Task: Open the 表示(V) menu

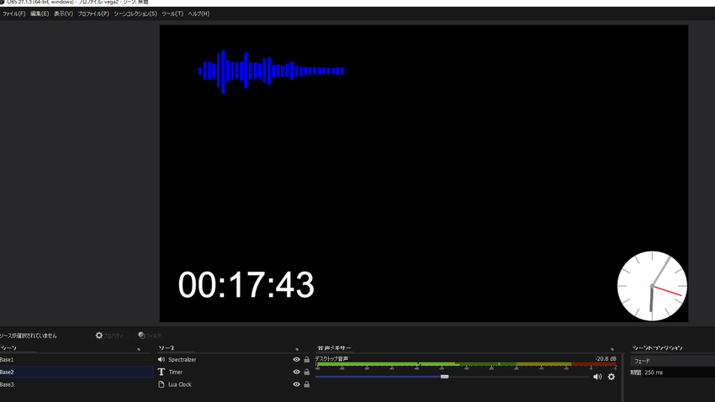Action: click(63, 13)
